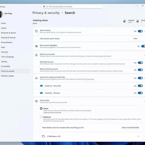Select the Classic search option
This screenshot has width=145, height=145.
pos(41,108)
